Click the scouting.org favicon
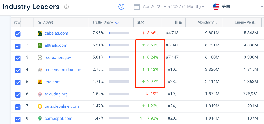Image resolution: width=264 pixels, height=124 pixels. [40, 94]
